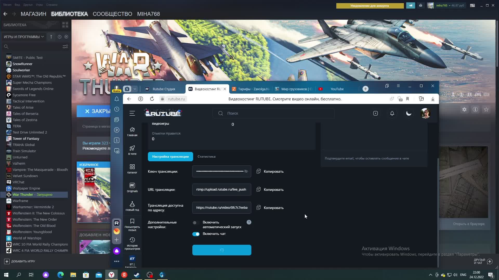
Task: Reveal stream key with eye icon
Action: [x=246, y=171]
